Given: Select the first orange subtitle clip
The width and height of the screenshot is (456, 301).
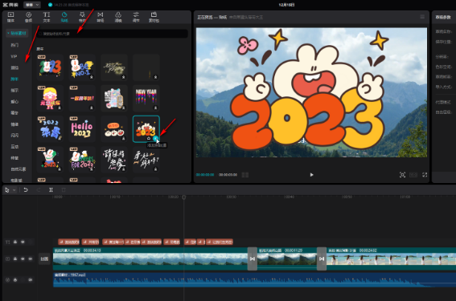Looking at the screenshot, I should [68, 242].
